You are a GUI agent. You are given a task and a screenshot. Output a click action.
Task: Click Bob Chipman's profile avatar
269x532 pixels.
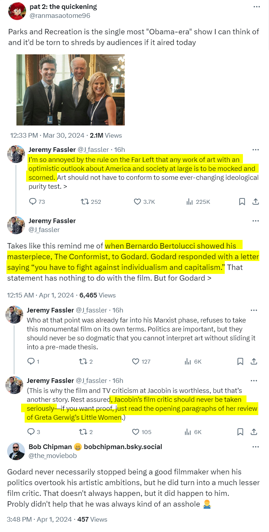pos(16,451)
